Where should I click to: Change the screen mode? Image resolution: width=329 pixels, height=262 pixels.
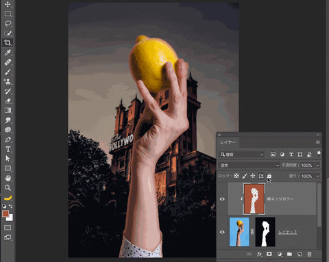coord(8,237)
